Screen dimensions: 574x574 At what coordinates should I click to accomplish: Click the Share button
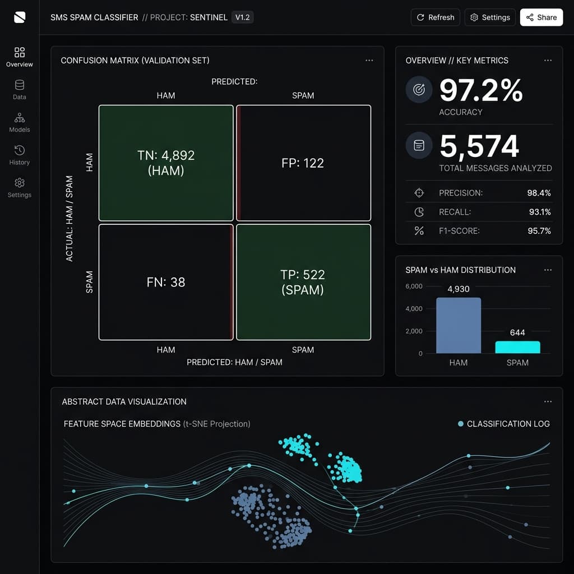[541, 17]
